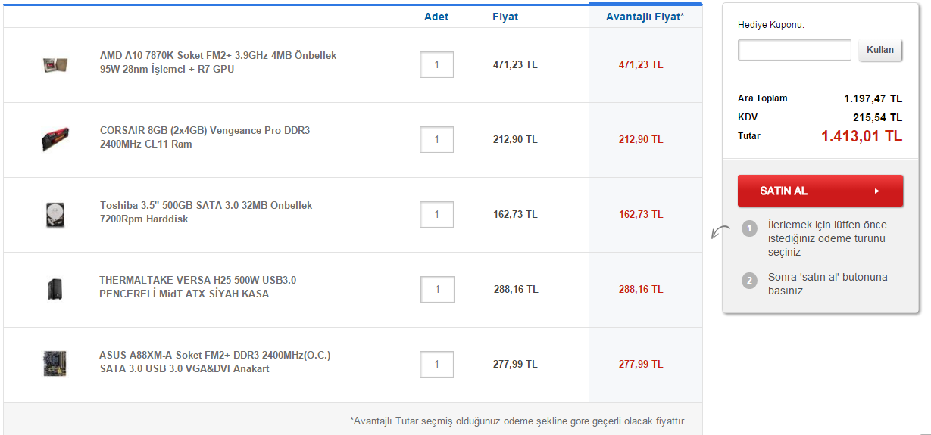Image resolution: width=931 pixels, height=435 pixels.
Task: Click the step 1 circle icon
Action: click(x=750, y=228)
